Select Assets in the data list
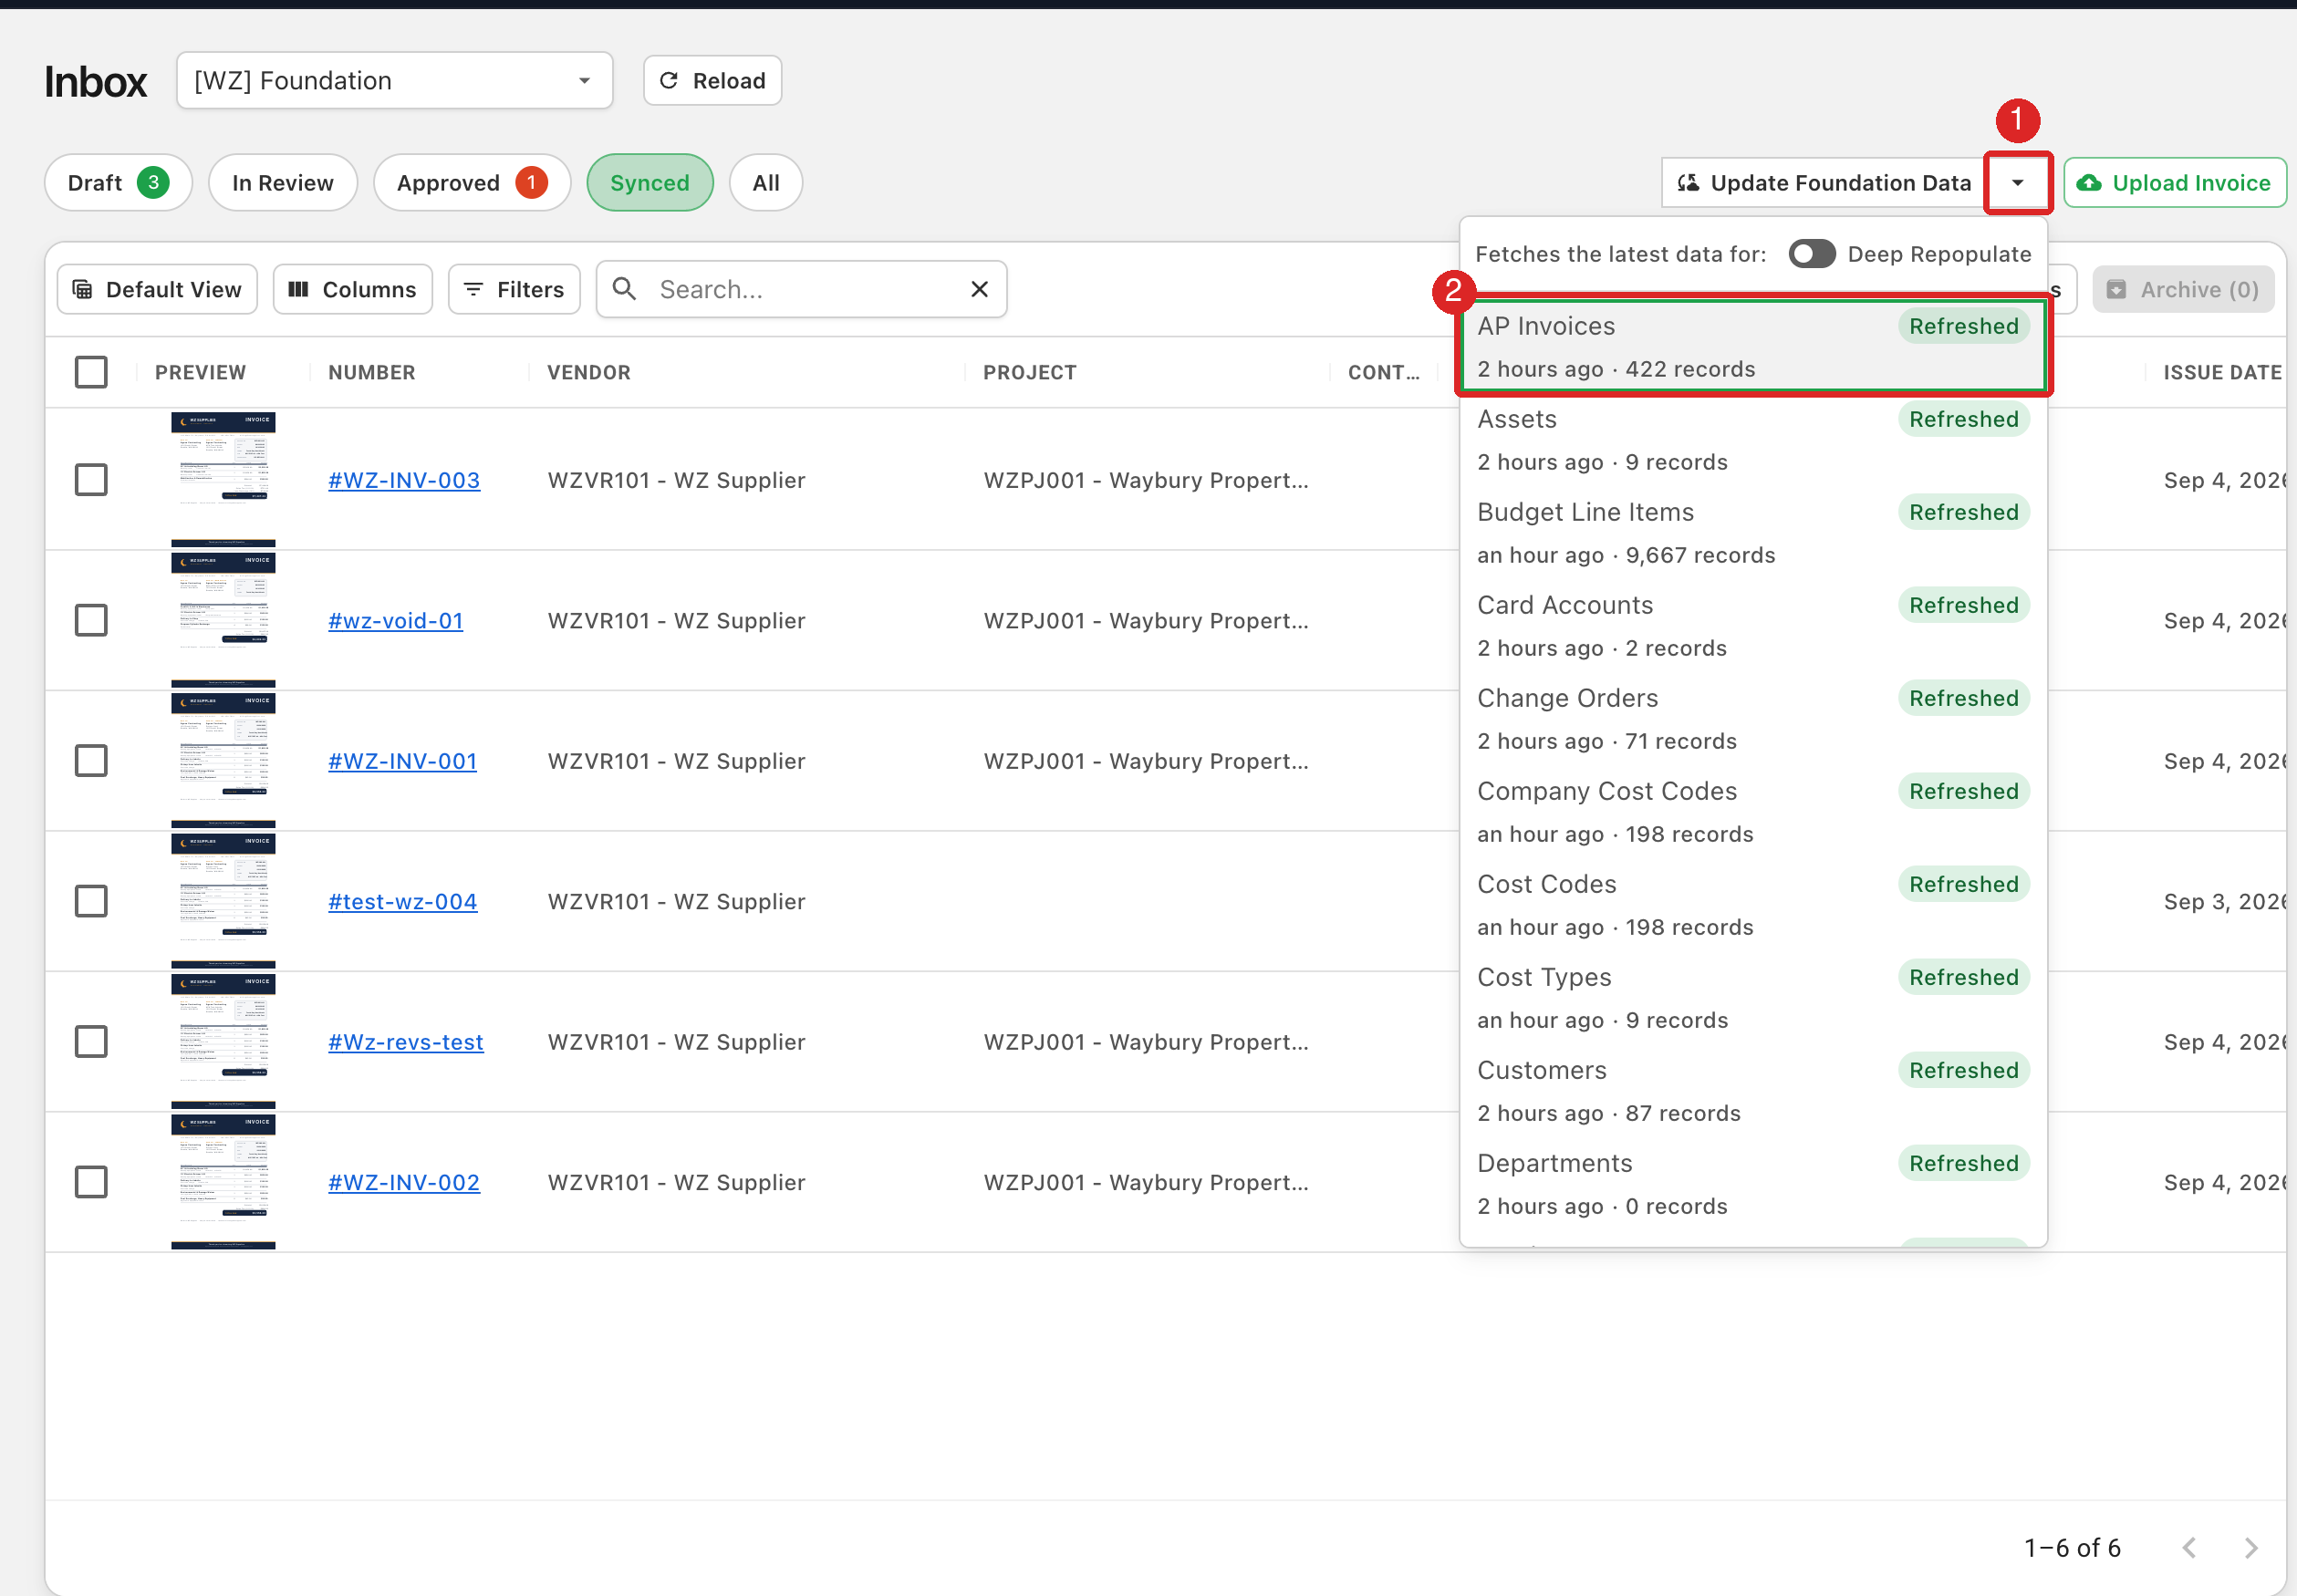This screenshot has height=1596, width=2297. (1753, 440)
